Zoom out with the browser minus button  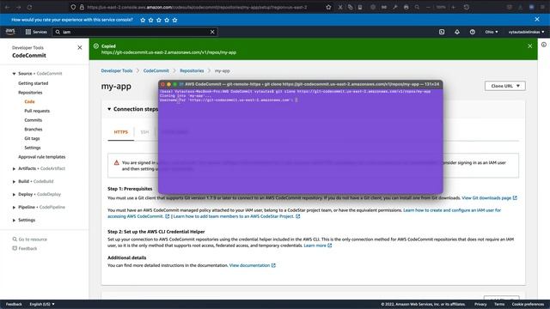pos(428,7)
